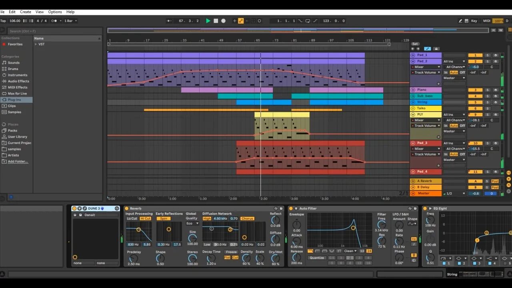Toggle the EQ Eight device activator
Screen dimensions: 512x288
click(425, 208)
